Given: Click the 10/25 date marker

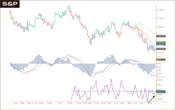Looking at the screenshot, I should click(150, 103).
